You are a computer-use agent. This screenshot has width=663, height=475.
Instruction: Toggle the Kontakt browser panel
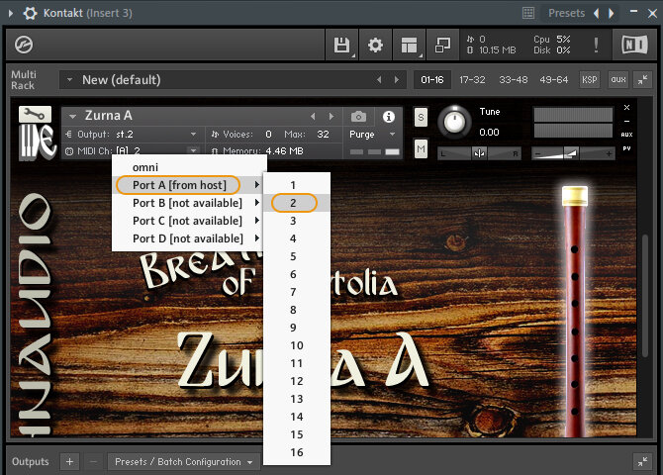point(24,45)
